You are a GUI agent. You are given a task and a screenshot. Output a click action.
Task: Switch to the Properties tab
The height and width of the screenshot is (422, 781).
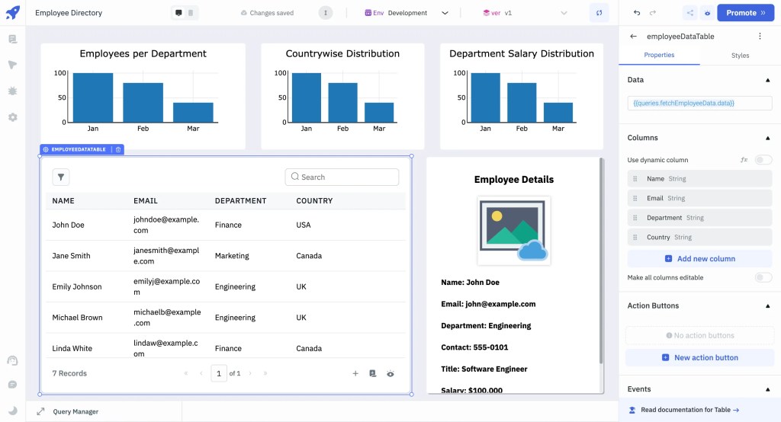pyautogui.click(x=659, y=56)
